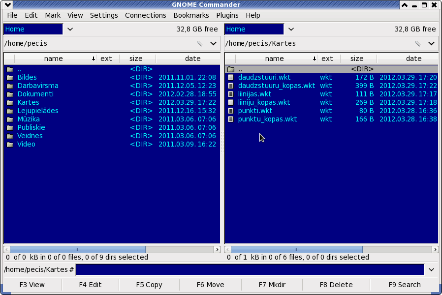The width and height of the screenshot is (442, 295).
Task: Click the F3 View button
Action: [32, 285]
